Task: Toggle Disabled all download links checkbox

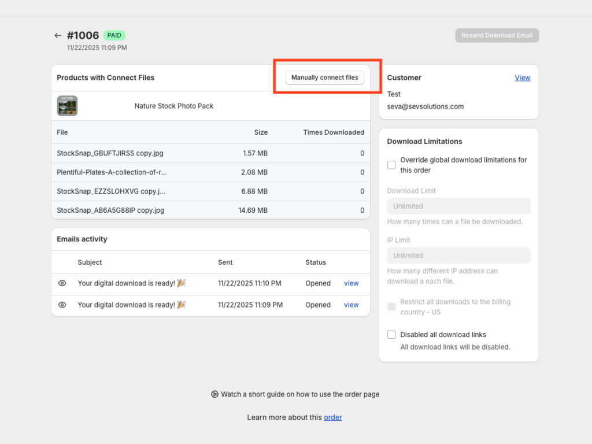Action: tap(391, 335)
